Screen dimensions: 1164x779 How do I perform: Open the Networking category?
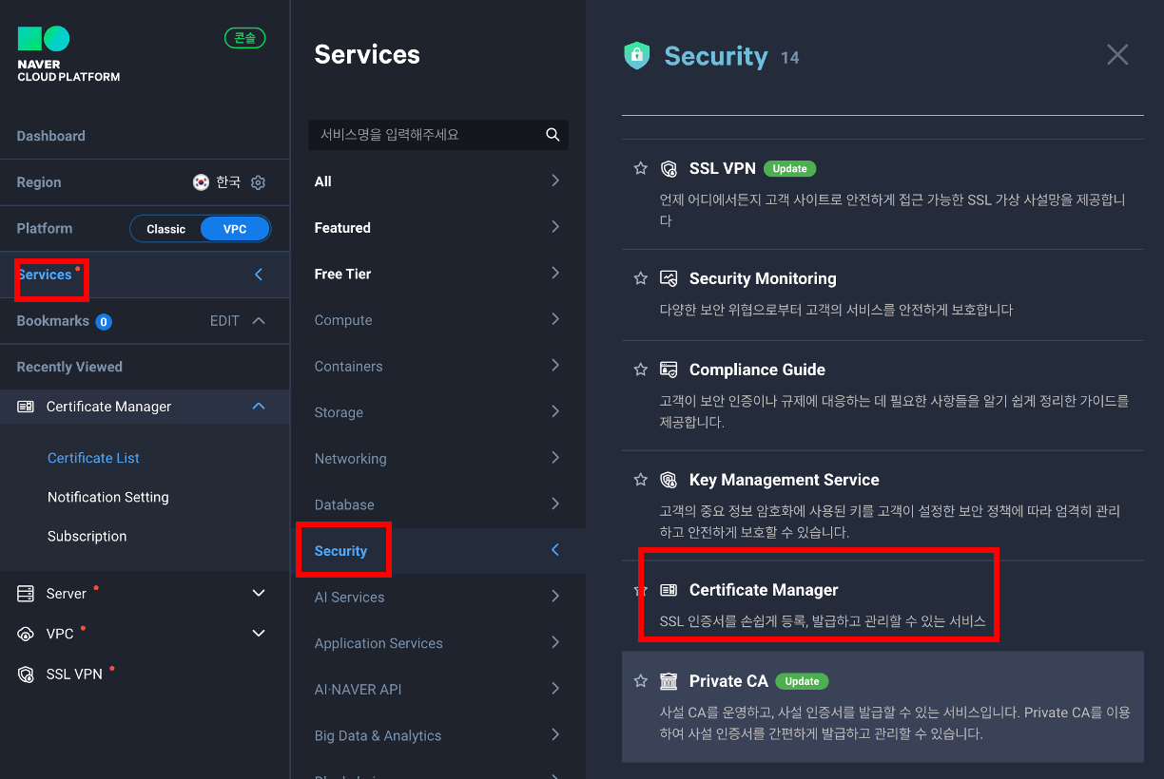(437, 458)
